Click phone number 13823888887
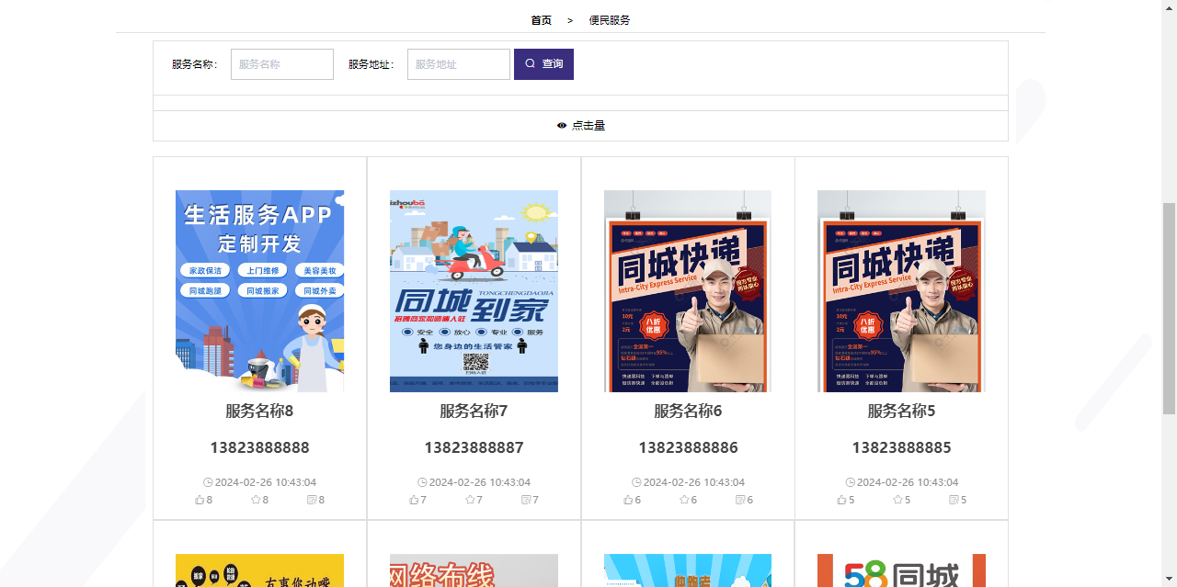 point(474,448)
